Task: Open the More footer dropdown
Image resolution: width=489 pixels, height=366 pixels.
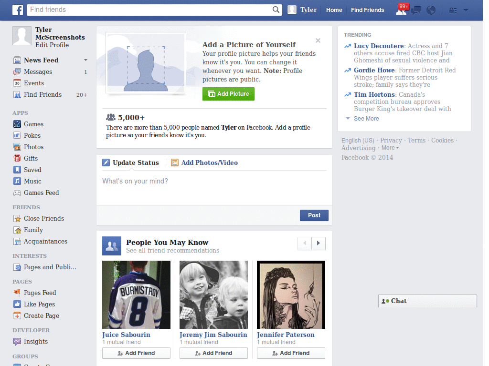Action: [x=390, y=148]
